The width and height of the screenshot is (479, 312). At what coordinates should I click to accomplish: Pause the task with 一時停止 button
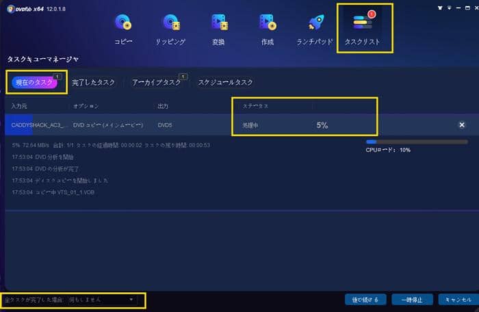click(x=411, y=300)
